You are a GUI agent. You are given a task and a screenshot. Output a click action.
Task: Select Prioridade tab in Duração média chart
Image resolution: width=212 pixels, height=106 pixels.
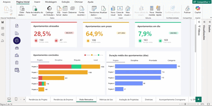[153, 60]
